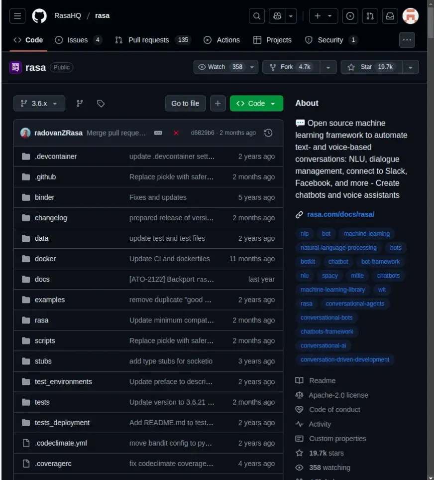Open the hamburger navigation menu
This screenshot has width=434, height=480.
coord(17,16)
